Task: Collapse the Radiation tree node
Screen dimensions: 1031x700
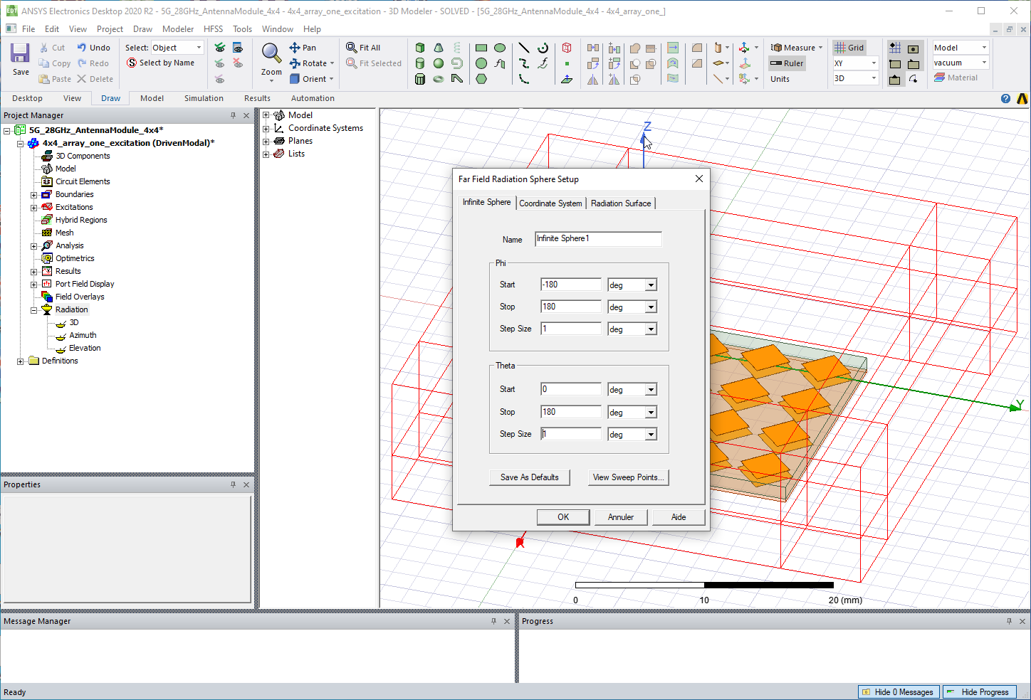Action: click(33, 309)
